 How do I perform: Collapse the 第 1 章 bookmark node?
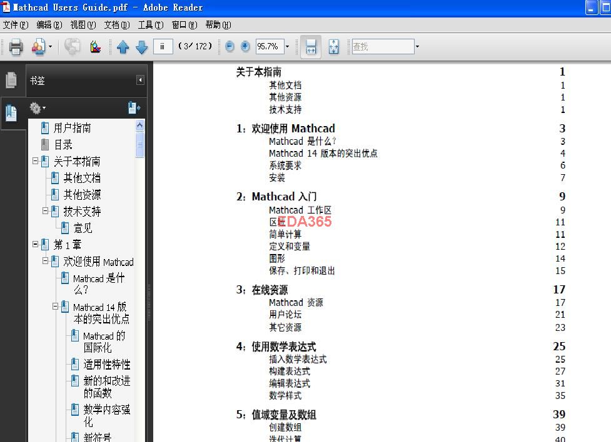point(36,244)
